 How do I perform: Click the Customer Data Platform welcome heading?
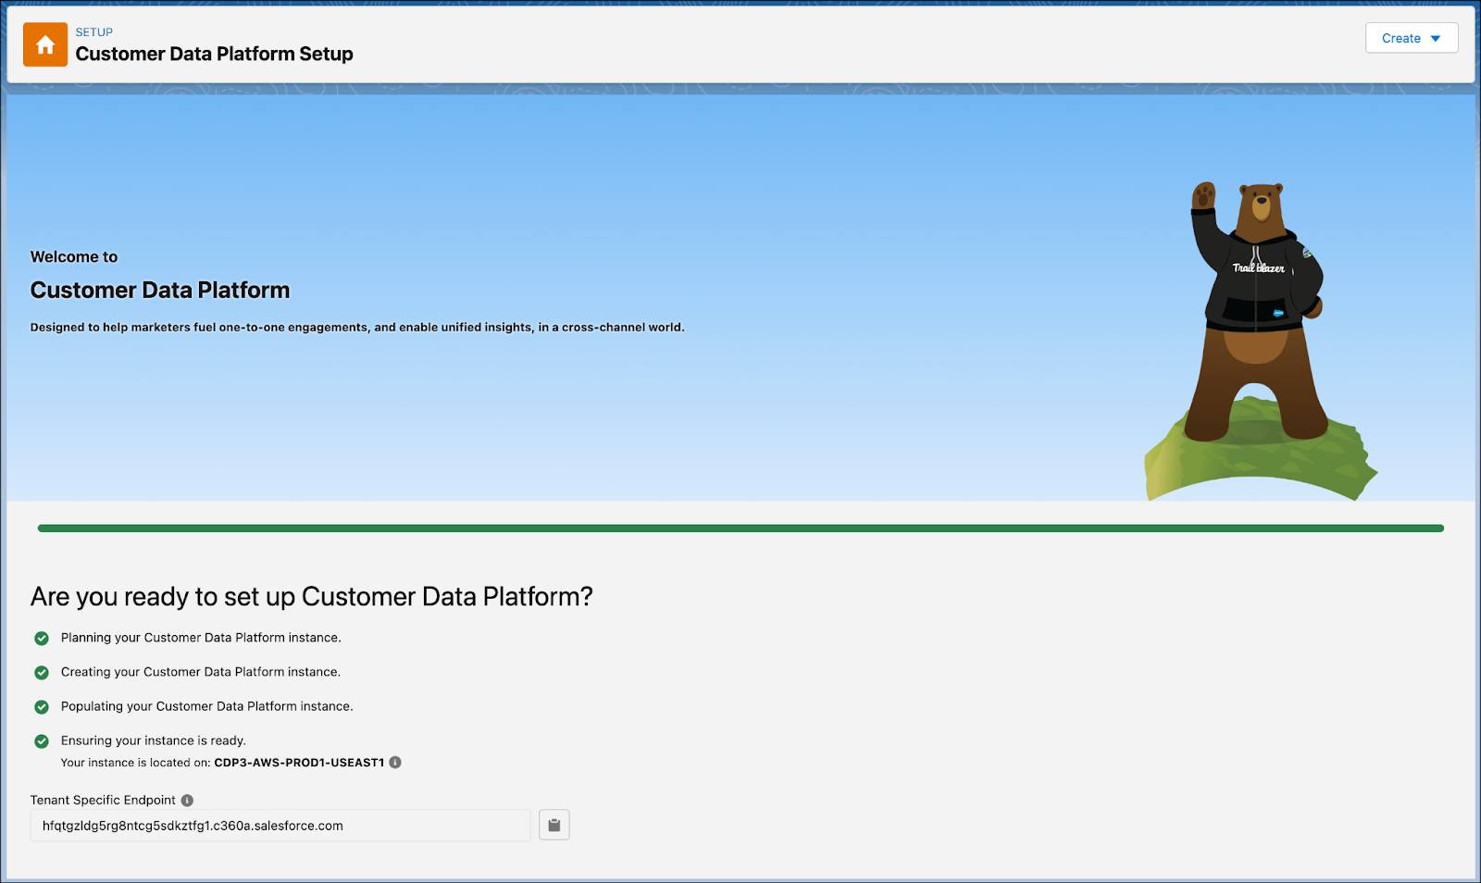click(x=159, y=290)
